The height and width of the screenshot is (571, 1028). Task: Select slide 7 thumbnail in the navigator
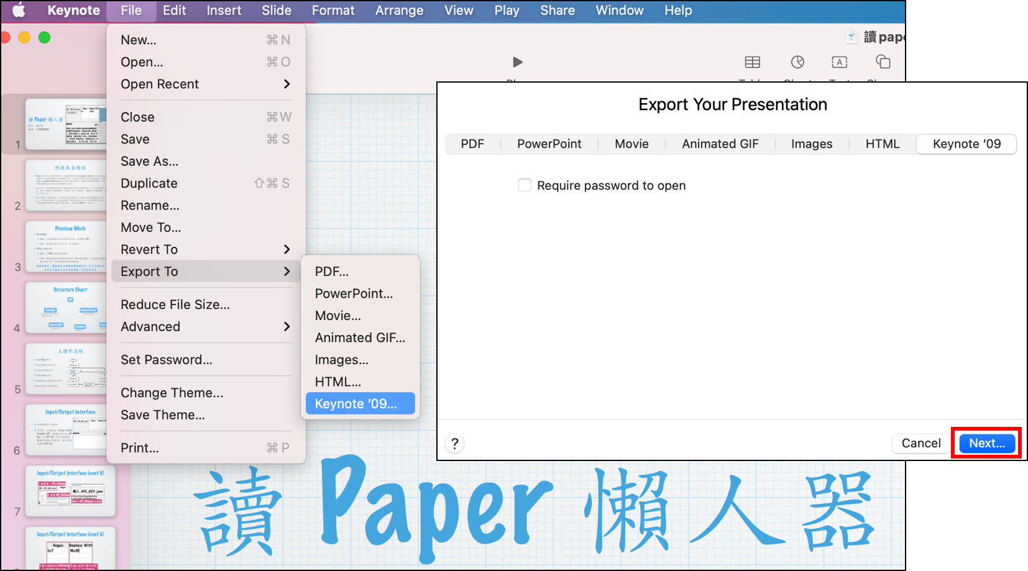[70, 491]
